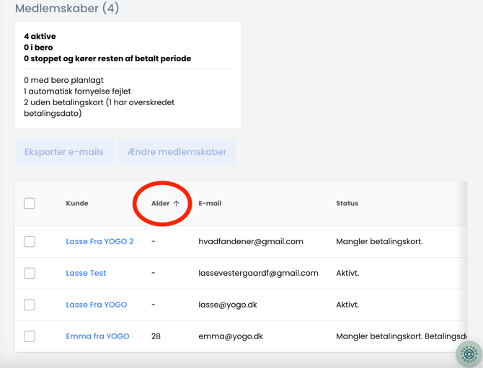Screen dimensions: 483x368
Task: Sort by the Kunde column header
Action: (77, 204)
